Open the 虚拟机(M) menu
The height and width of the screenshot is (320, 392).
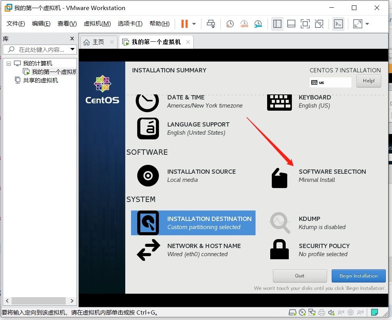[x=97, y=24]
